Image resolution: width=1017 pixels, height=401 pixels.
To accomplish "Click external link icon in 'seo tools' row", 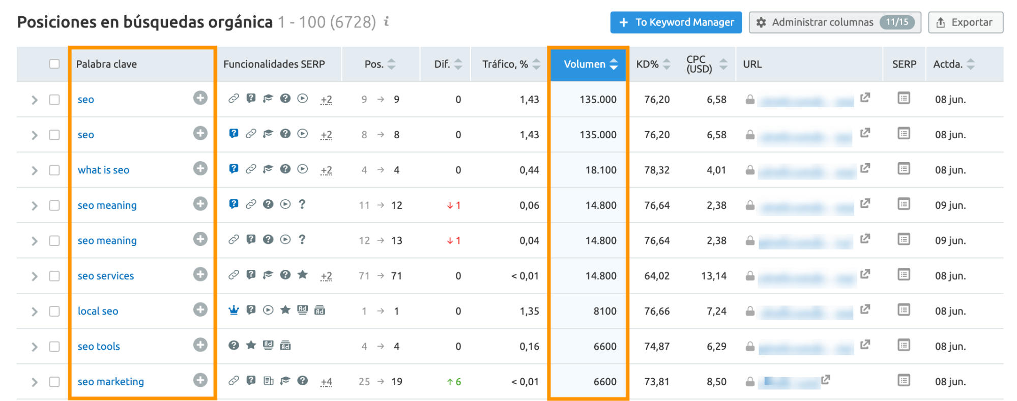I will coord(865,345).
